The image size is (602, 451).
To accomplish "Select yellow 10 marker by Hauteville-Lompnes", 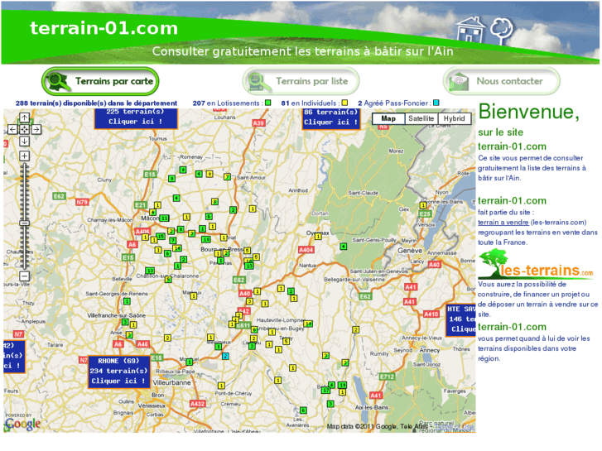I will pyautogui.click(x=308, y=324).
